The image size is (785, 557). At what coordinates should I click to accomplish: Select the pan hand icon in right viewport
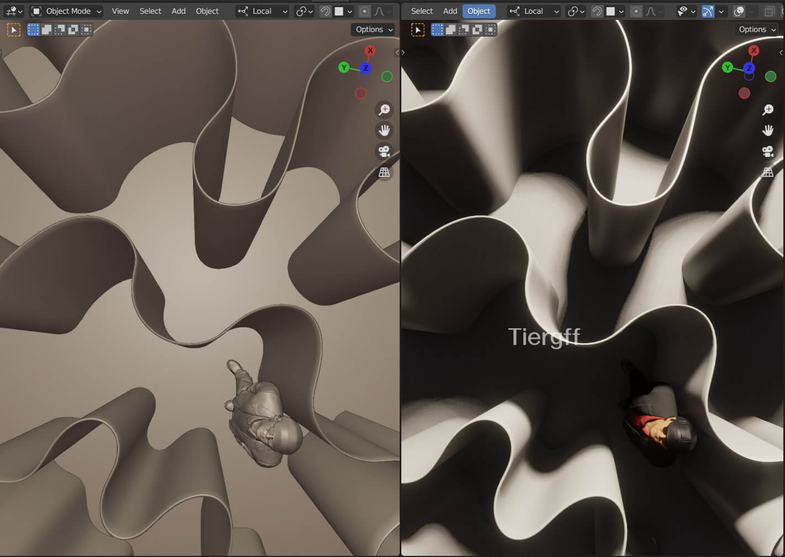click(767, 130)
